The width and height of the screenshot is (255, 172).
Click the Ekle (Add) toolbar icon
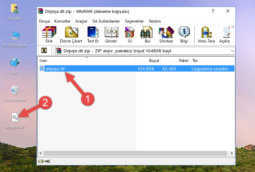[49, 34]
